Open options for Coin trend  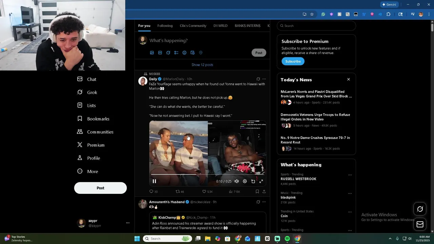350,212
